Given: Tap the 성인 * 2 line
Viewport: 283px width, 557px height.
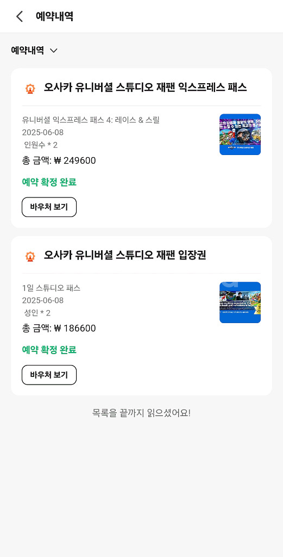Looking at the screenshot, I should (37, 313).
